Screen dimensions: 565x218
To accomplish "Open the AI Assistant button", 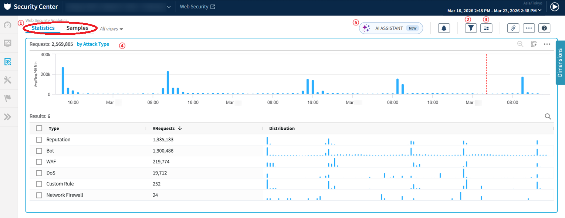I will [391, 28].
